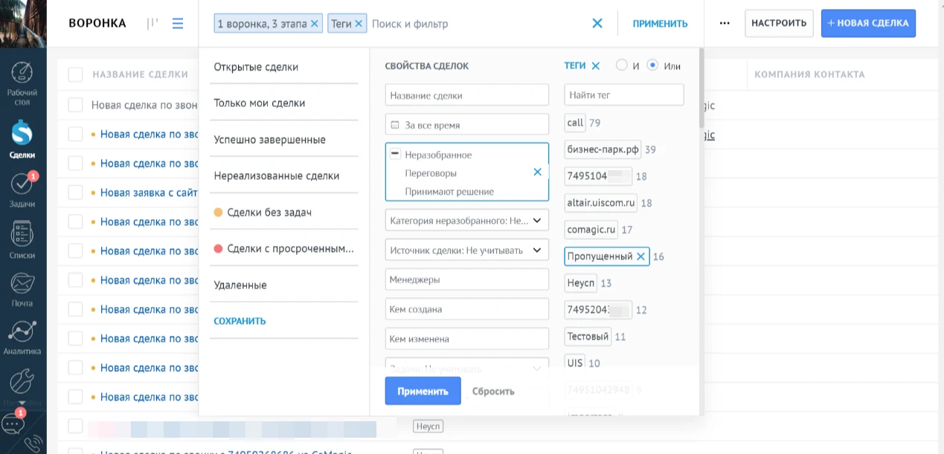Clear the whole search with the large blue X
Screen dimensions: 944x454
pos(597,24)
